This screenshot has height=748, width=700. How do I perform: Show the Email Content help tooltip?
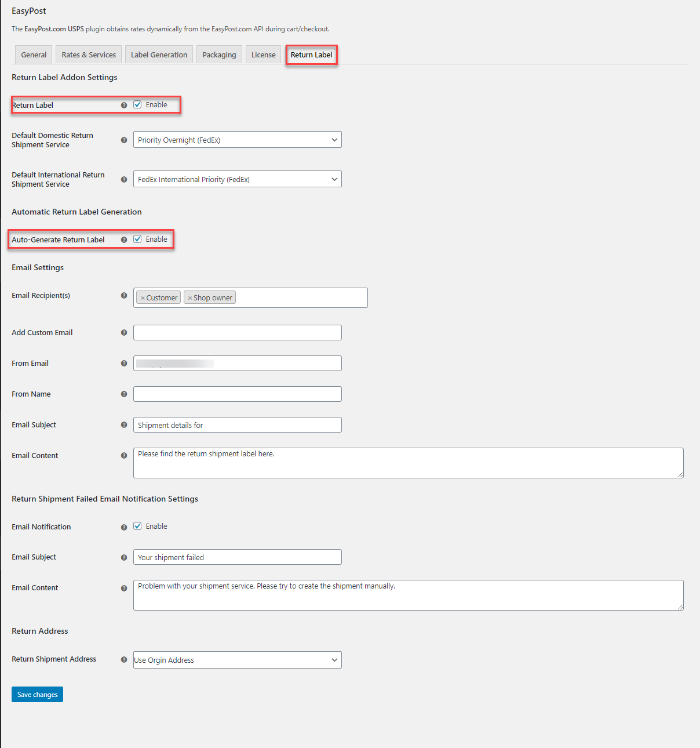click(x=124, y=456)
